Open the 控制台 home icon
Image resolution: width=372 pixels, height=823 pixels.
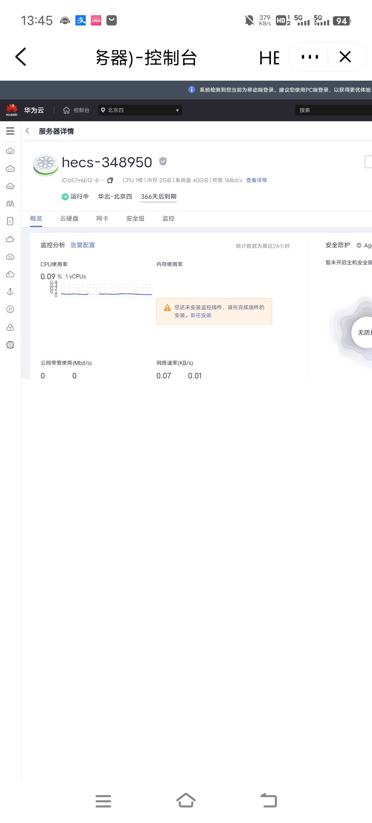(x=66, y=110)
